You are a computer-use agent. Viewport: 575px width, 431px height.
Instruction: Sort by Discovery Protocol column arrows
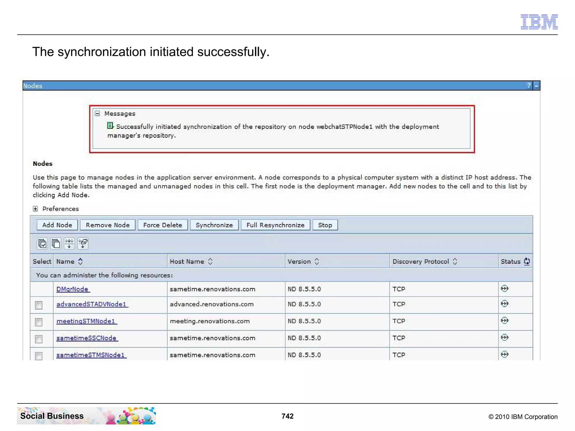click(x=455, y=261)
